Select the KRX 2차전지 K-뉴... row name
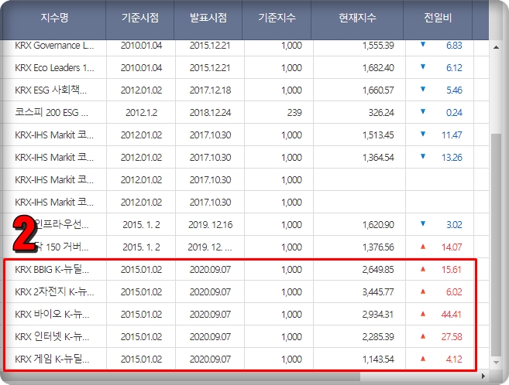 [x=54, y=291]
